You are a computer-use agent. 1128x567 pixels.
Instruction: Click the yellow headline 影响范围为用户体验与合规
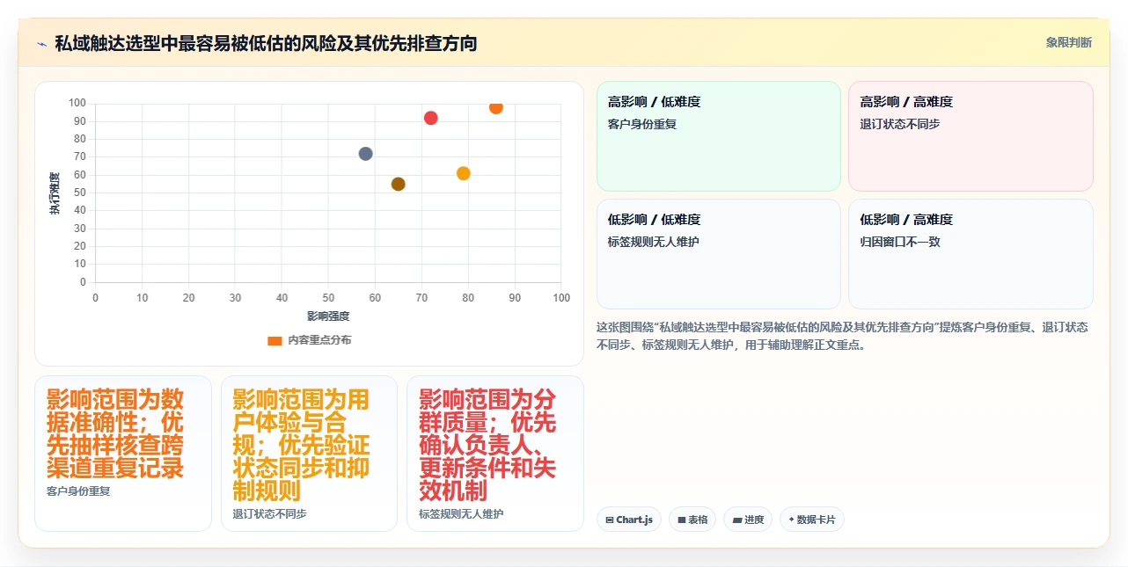301,445
